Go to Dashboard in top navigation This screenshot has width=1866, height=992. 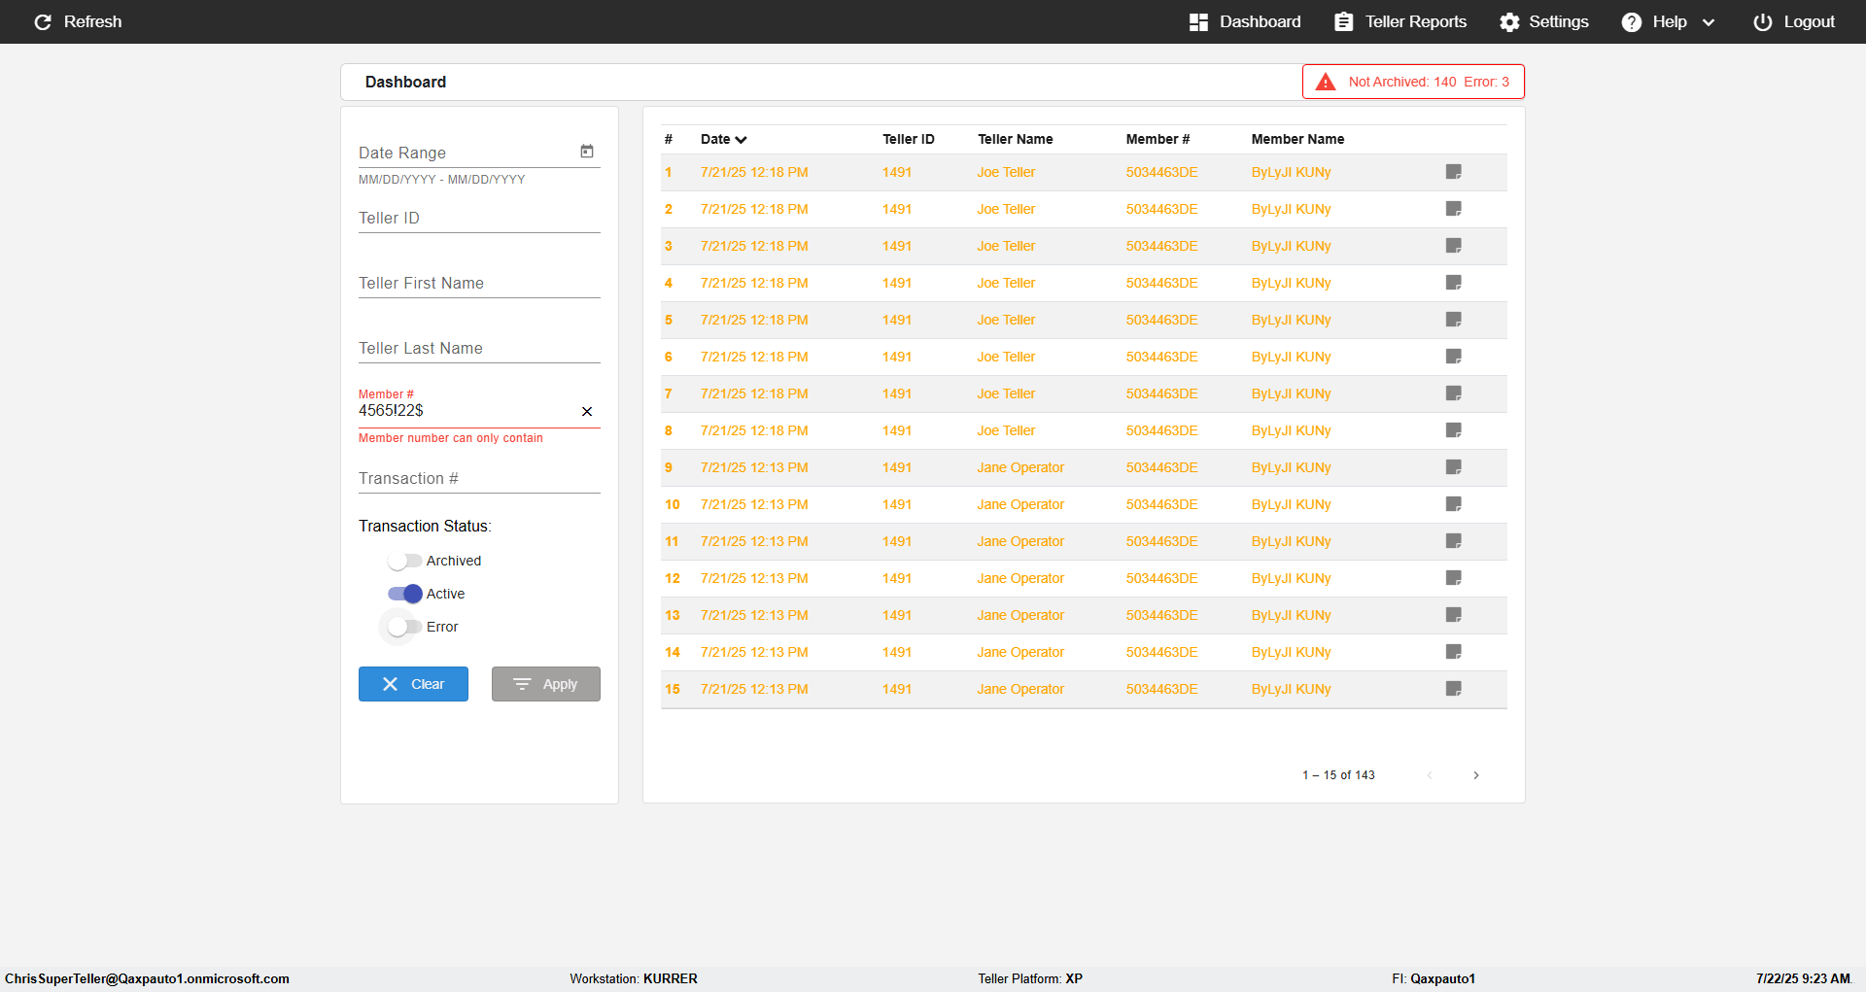click(x=1245, y=21)
